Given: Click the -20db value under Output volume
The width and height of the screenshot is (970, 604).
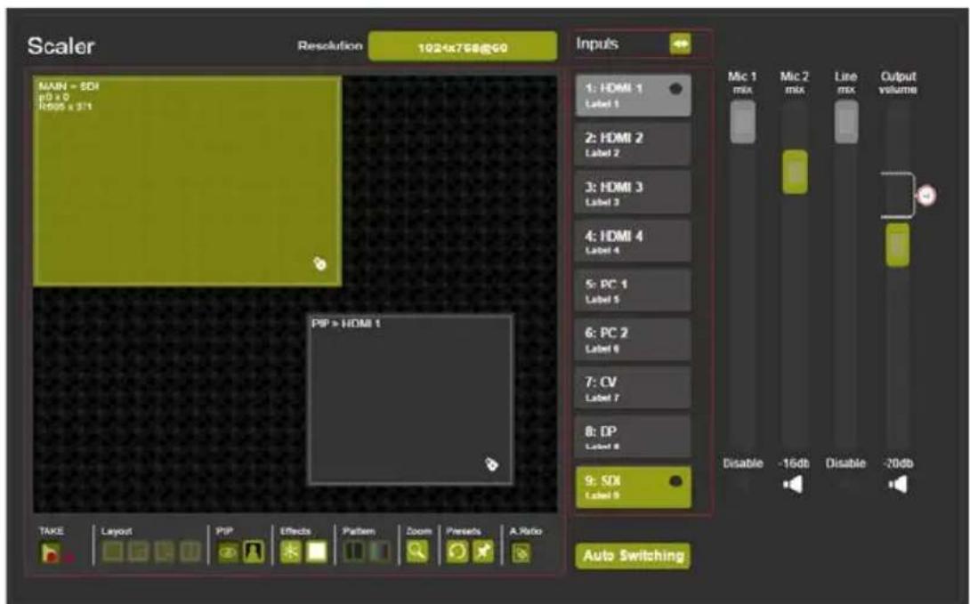Looking at the screenshot, I should pyautogui.click(x=898, y=463).
